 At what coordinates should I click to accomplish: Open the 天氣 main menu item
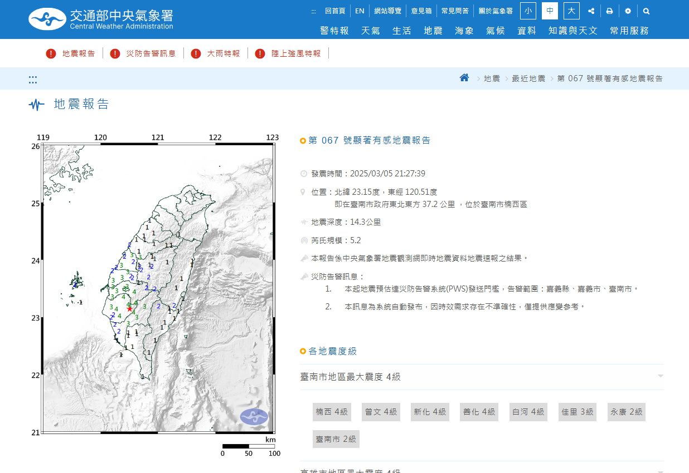tap(370, 31)
